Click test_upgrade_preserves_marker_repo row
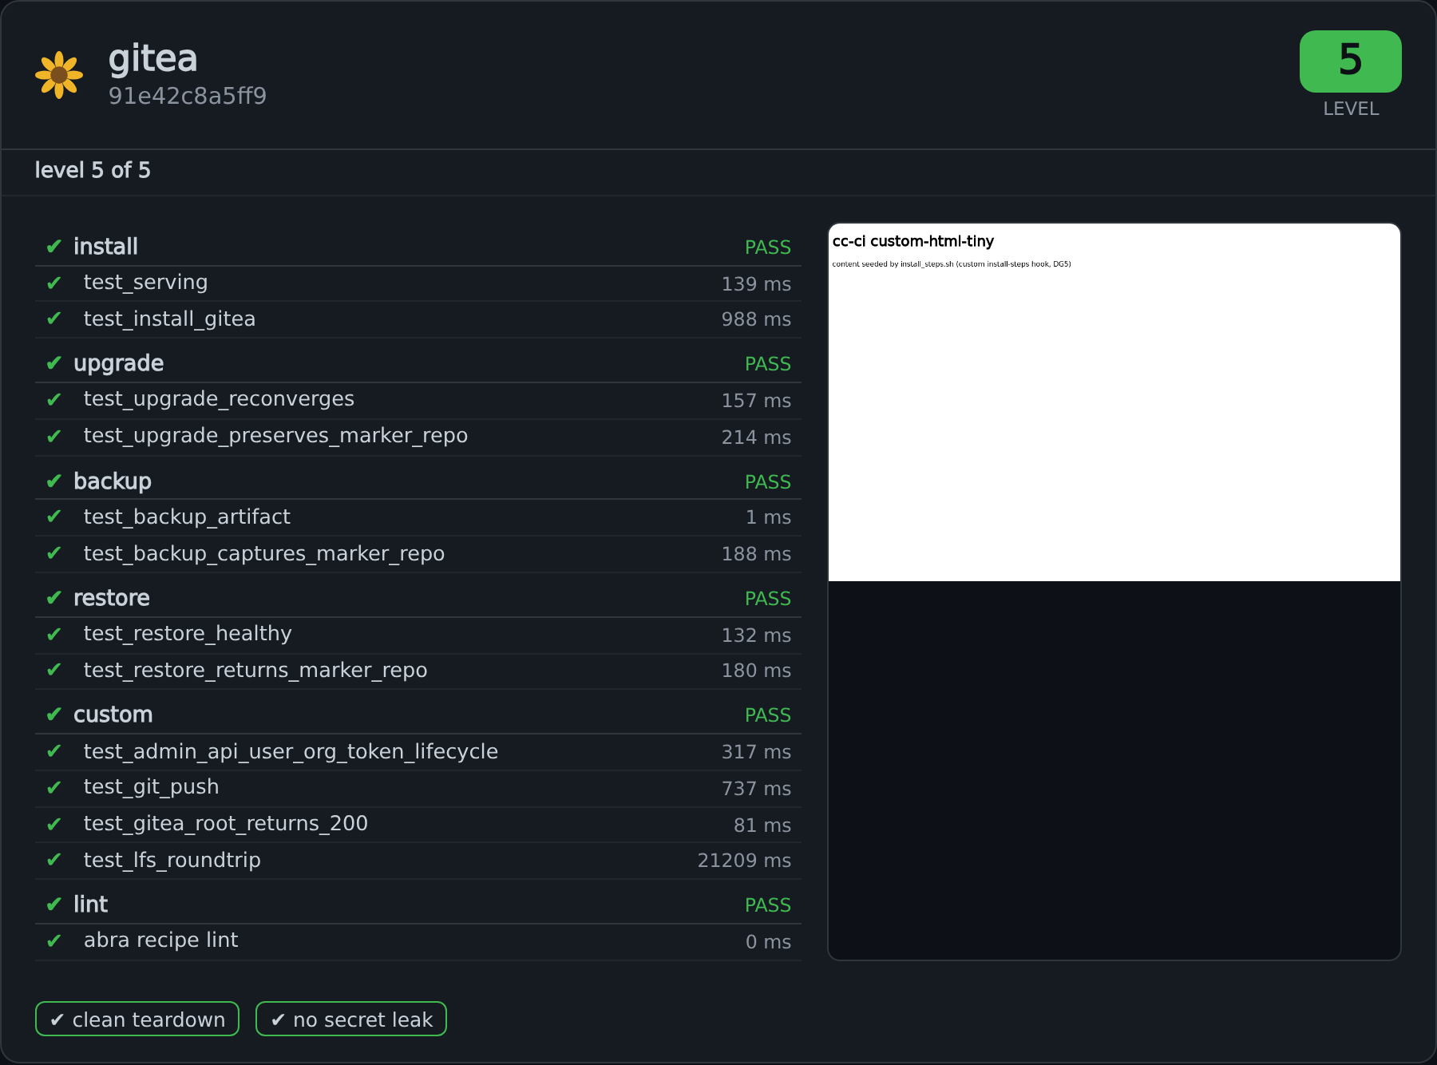The height and width of the screenshot is (1065, 1437). (418, 437)
